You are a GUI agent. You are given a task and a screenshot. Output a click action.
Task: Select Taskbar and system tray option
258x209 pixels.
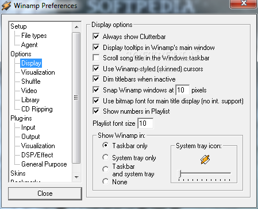(x=105, y=169)
